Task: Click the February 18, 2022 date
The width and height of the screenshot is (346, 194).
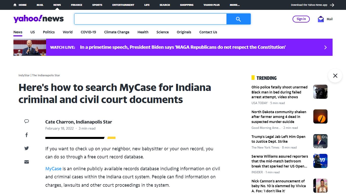Action: pos(60,128)
